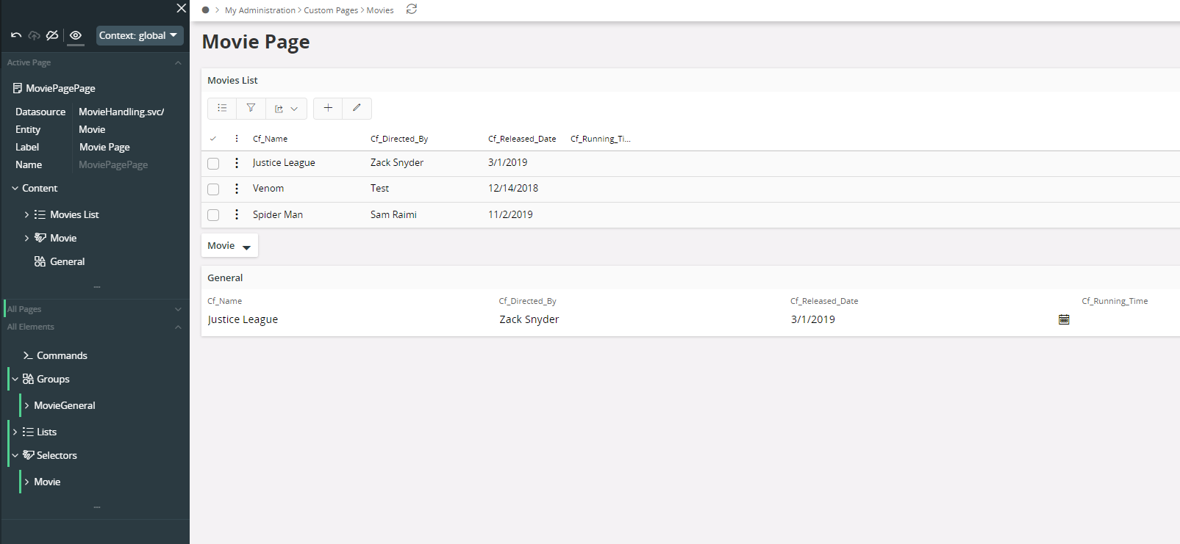The width and height of the screenshot is (1180, 544).
Task: Click the crossed-out eye hide icon
Action: (52, 35)
